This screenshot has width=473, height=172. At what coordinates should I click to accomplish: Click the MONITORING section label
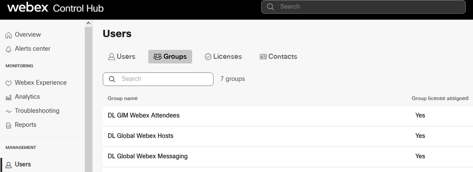point(19,66)
